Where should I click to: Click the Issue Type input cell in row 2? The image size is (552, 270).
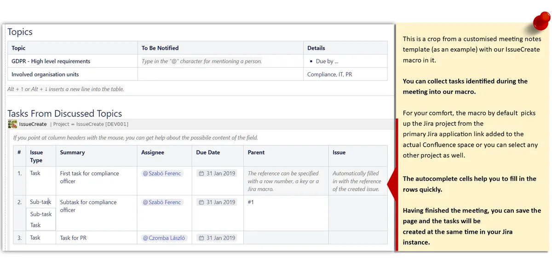point(41,202)
